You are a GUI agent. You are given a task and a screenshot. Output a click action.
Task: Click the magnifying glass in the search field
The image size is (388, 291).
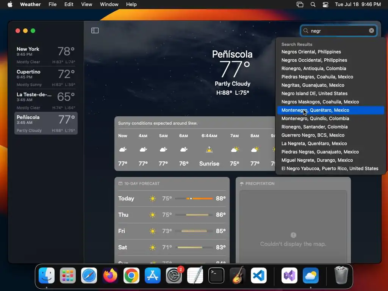(x=306, y=30)
